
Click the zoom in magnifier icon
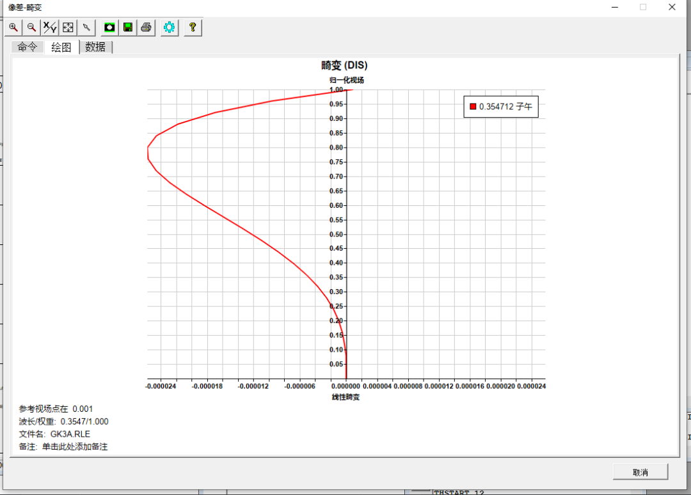pyautogui.click(x=13, y=27)
